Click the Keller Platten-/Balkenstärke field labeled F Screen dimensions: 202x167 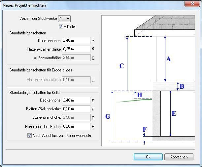[76, 109]
